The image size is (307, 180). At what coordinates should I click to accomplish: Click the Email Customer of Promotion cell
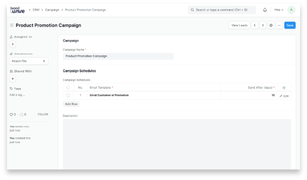click(x=154, y=95)
